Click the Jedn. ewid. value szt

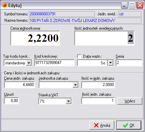(x=130, y=14)
